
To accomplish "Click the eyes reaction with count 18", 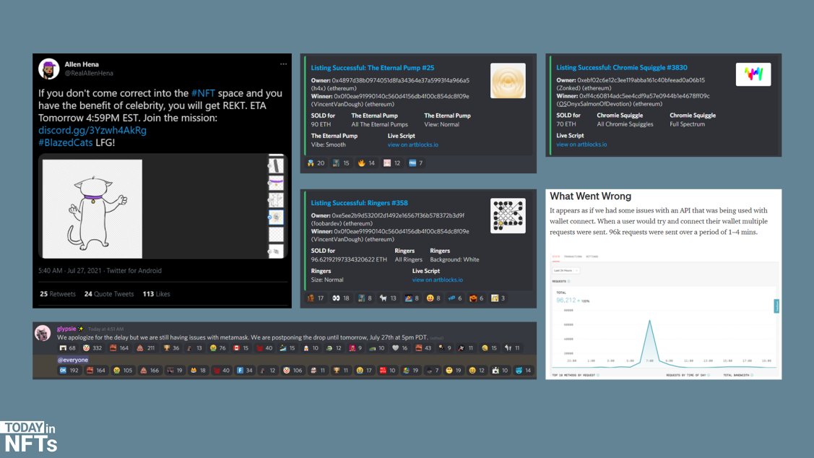I will pyautogui.click(x=341, y=298).
